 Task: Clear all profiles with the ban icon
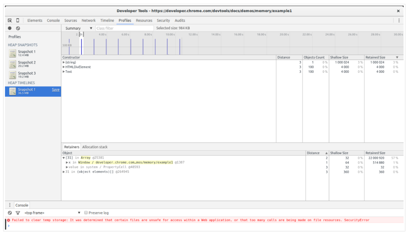pyautogui.click(x=18, y=28)
